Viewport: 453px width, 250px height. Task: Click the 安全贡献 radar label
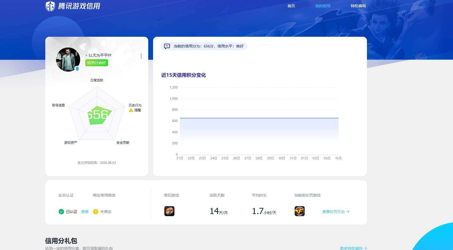click(x=123, y=142)
